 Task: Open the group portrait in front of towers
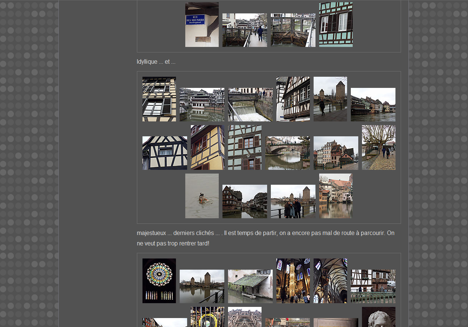(293, 201)
